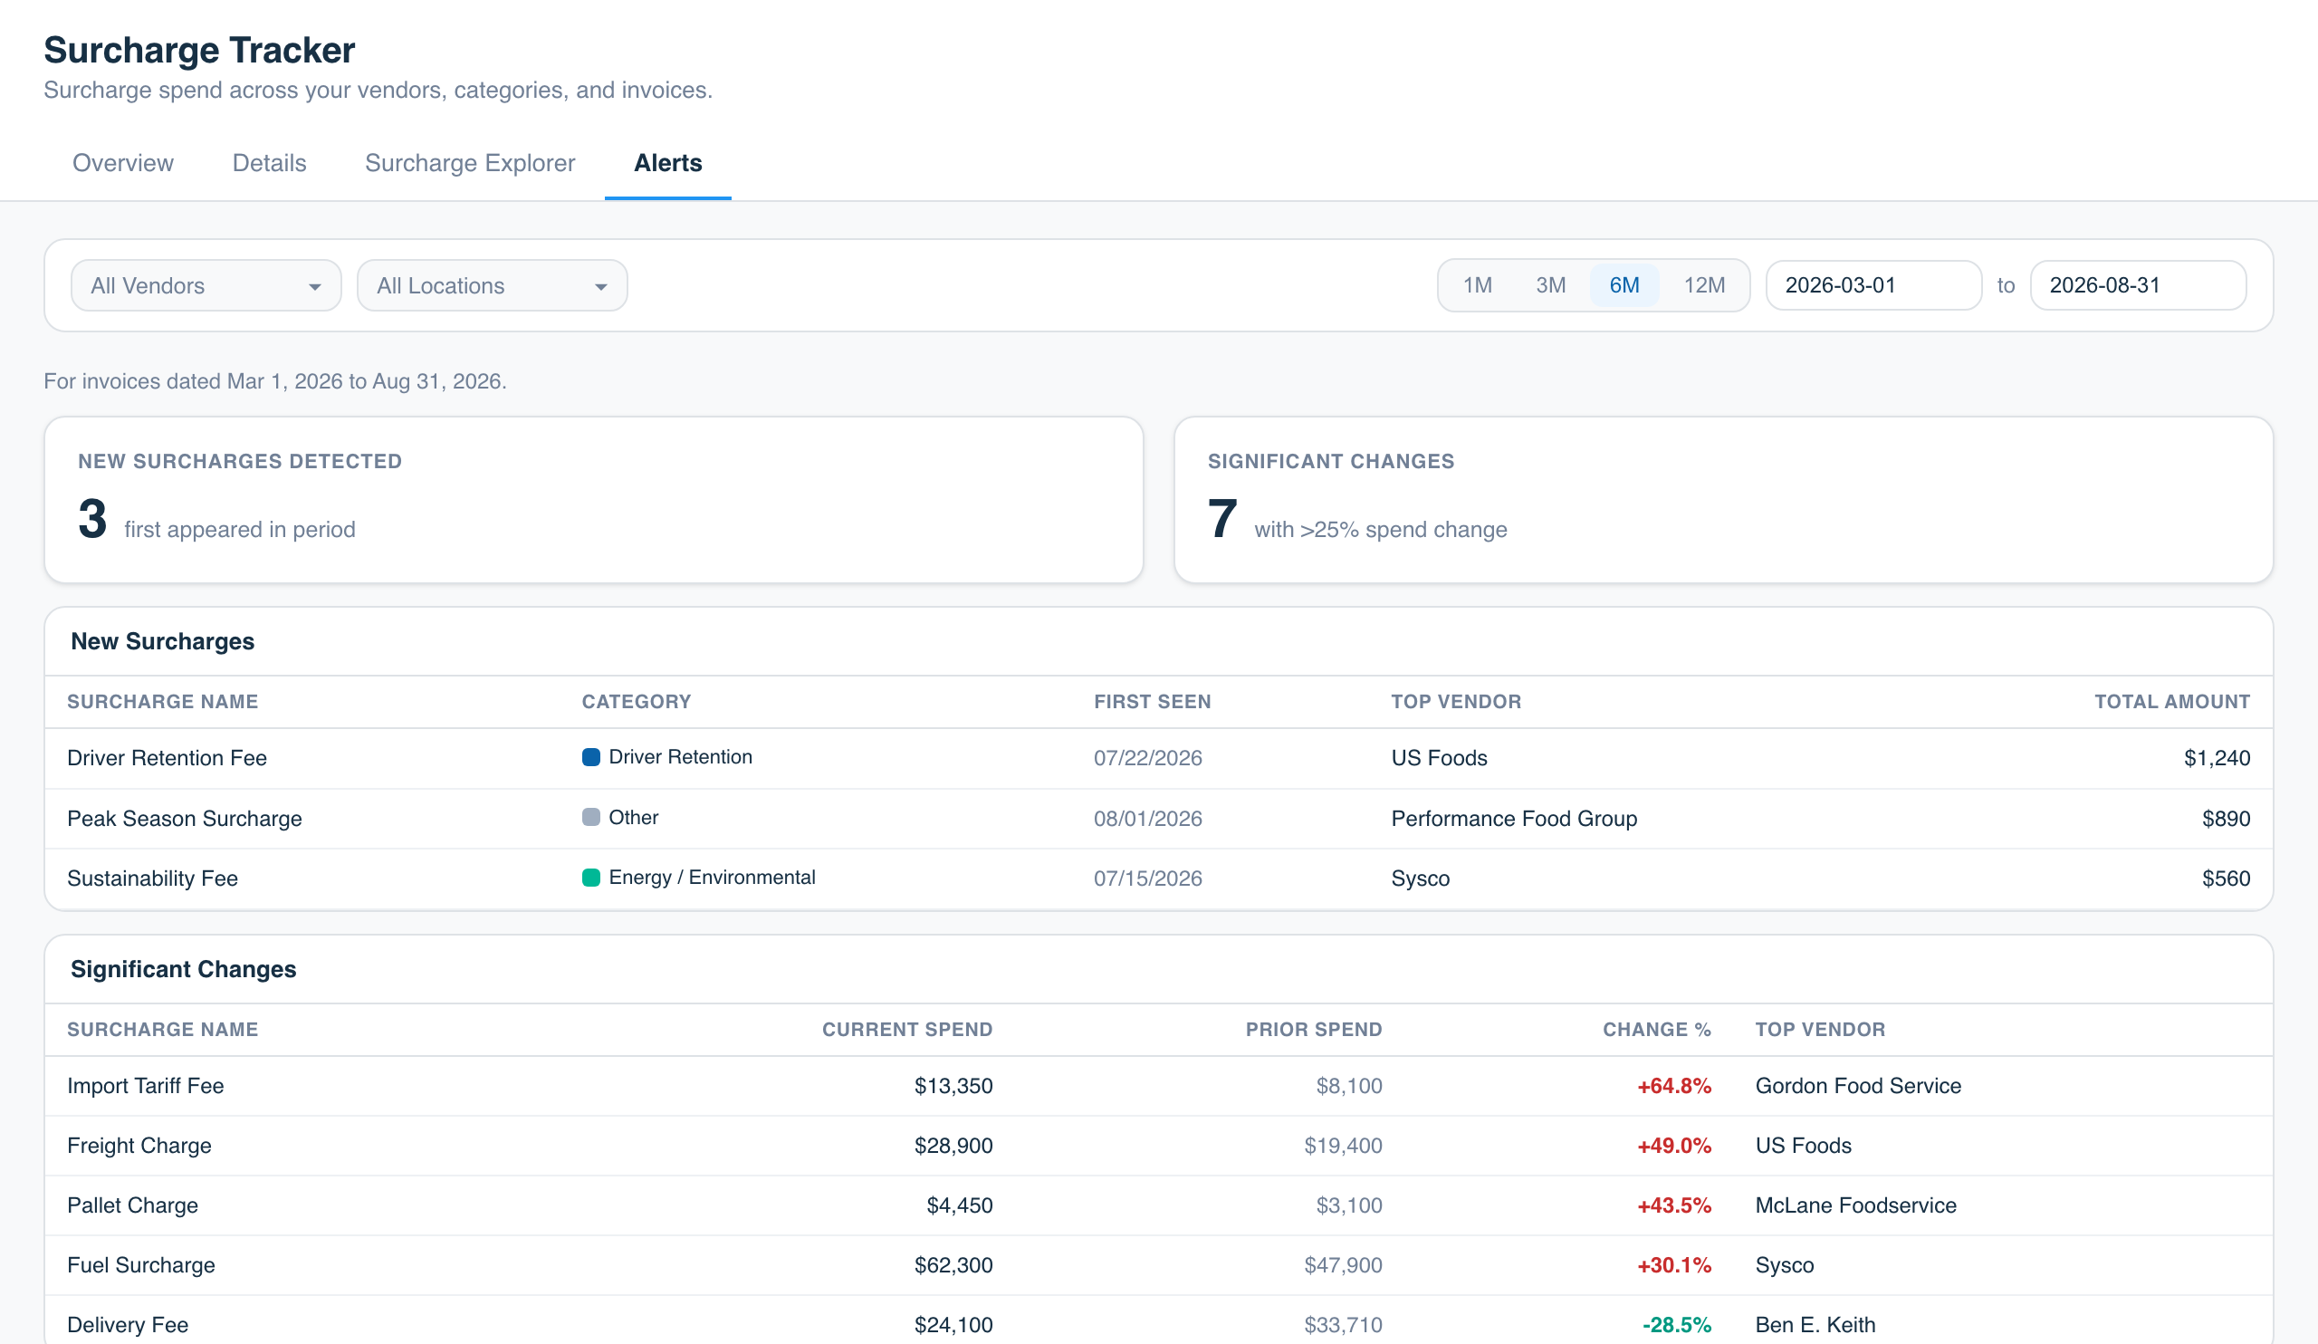2318x1344 pixels.
Task: Sort by Total Amount column header
Action: pyautogui.click(x=2171, y=702)
